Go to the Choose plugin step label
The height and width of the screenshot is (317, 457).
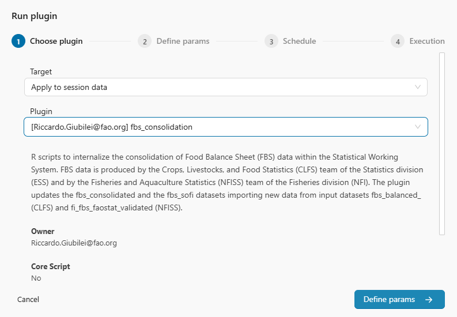56,41
